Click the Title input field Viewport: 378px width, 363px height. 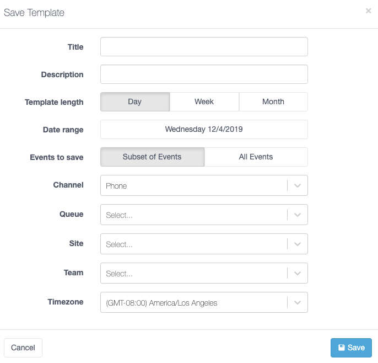pos(204,47)
